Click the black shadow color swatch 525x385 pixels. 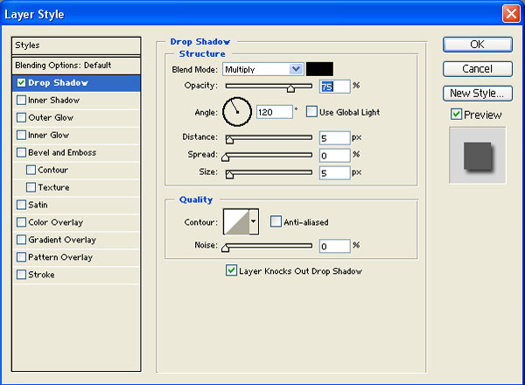319,69
